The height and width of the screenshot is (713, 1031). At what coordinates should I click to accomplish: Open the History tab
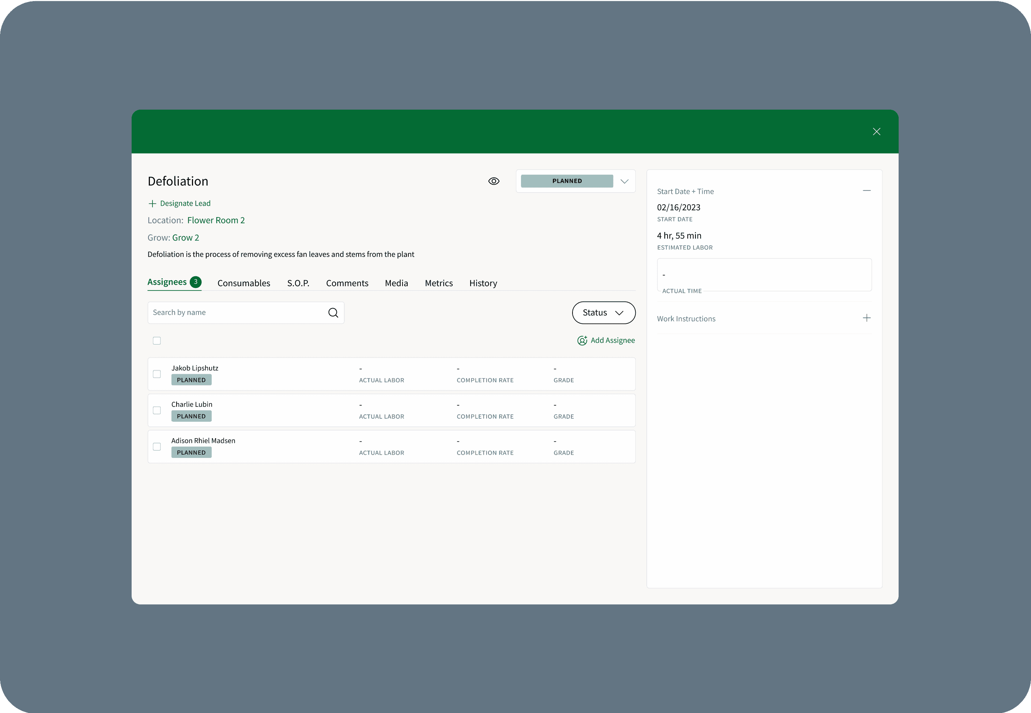point(483,283)
